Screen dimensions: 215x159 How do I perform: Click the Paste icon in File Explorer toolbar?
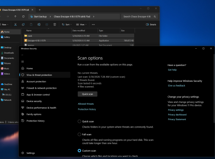click(31, 25)
